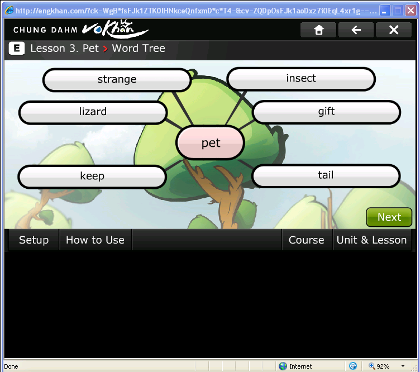
Task: Open the Course menu
Action: (x=306, y=240)
